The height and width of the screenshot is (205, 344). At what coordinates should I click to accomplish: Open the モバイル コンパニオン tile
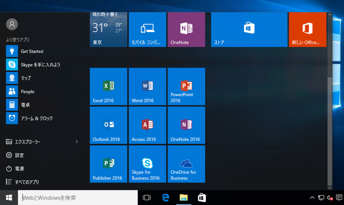[147, 29]
